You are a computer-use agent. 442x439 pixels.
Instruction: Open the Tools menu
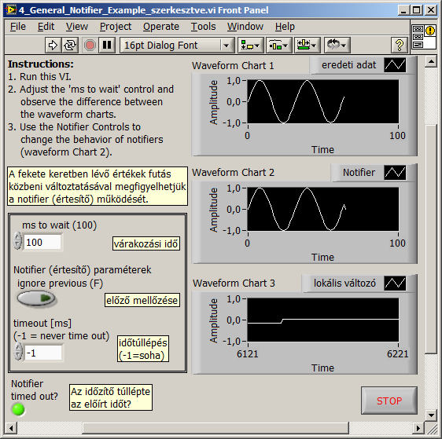(203, 27)
